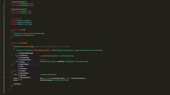Choose CompareTag autocomplete entry
Screen dimensions: 170x95
tap(29, 58)
